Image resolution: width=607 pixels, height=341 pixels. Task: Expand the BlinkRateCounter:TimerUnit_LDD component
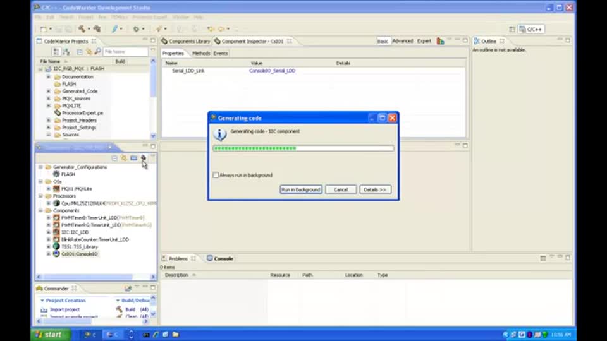point(49,239)
